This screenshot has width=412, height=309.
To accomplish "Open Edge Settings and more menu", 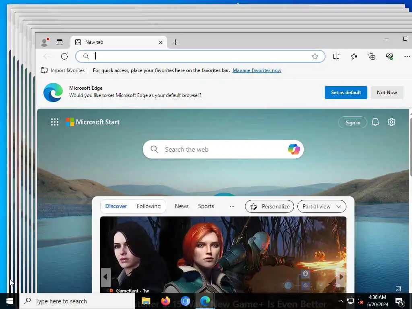I will [x=407, y=56].
